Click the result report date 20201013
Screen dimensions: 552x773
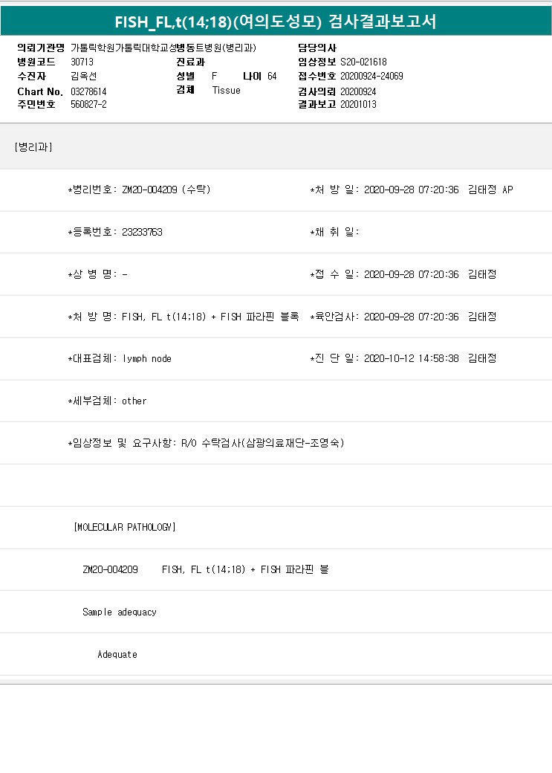[358, 104]
